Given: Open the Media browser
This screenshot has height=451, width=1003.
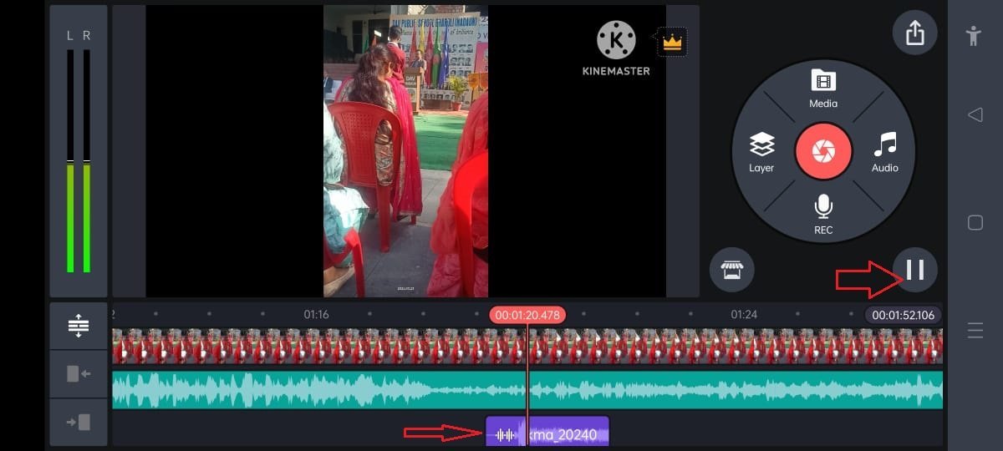Looking at the screenshot, I should (823, 89).
